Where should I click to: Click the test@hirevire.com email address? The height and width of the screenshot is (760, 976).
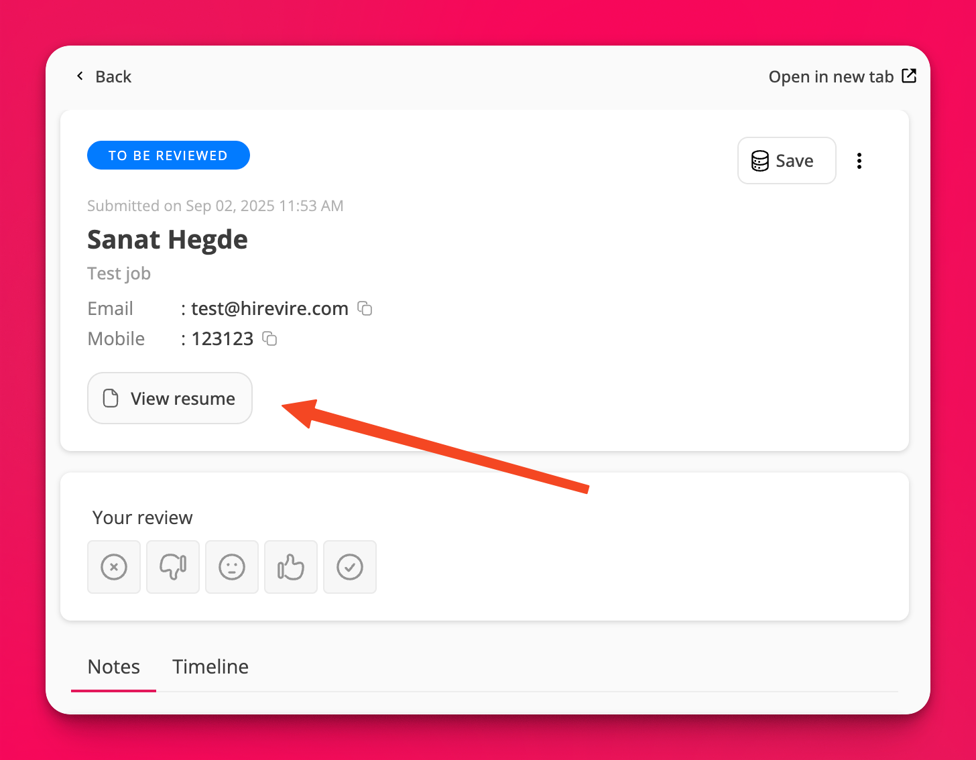269,308
